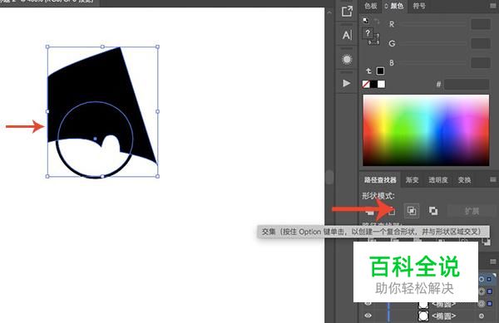Screen dimensions: 499x323
Task: Click the bottom-right selection handle
Action: point(157,176)
